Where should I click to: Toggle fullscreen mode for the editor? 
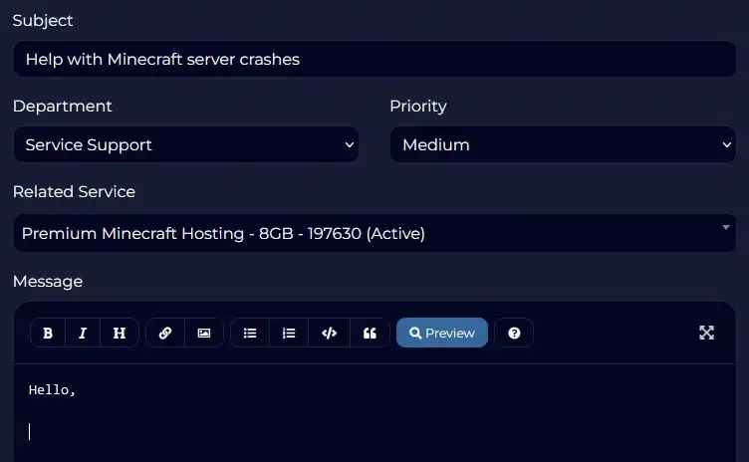point(706,333)
